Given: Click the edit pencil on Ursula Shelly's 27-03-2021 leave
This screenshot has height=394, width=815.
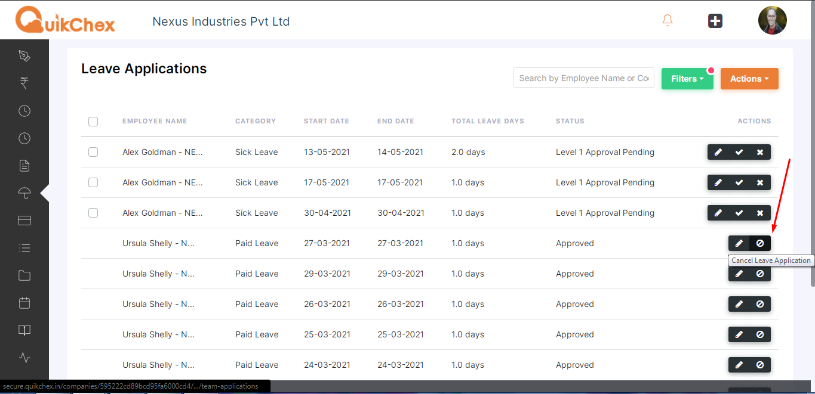Looking at the screenshot, I should point(739,243).
